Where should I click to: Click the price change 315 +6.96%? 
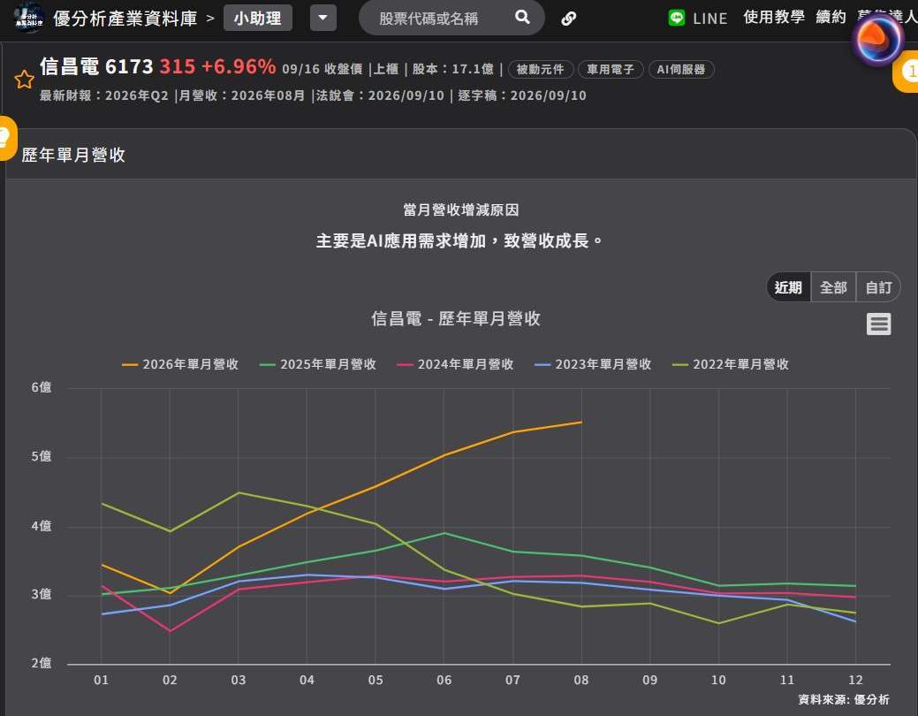point(217,66)
